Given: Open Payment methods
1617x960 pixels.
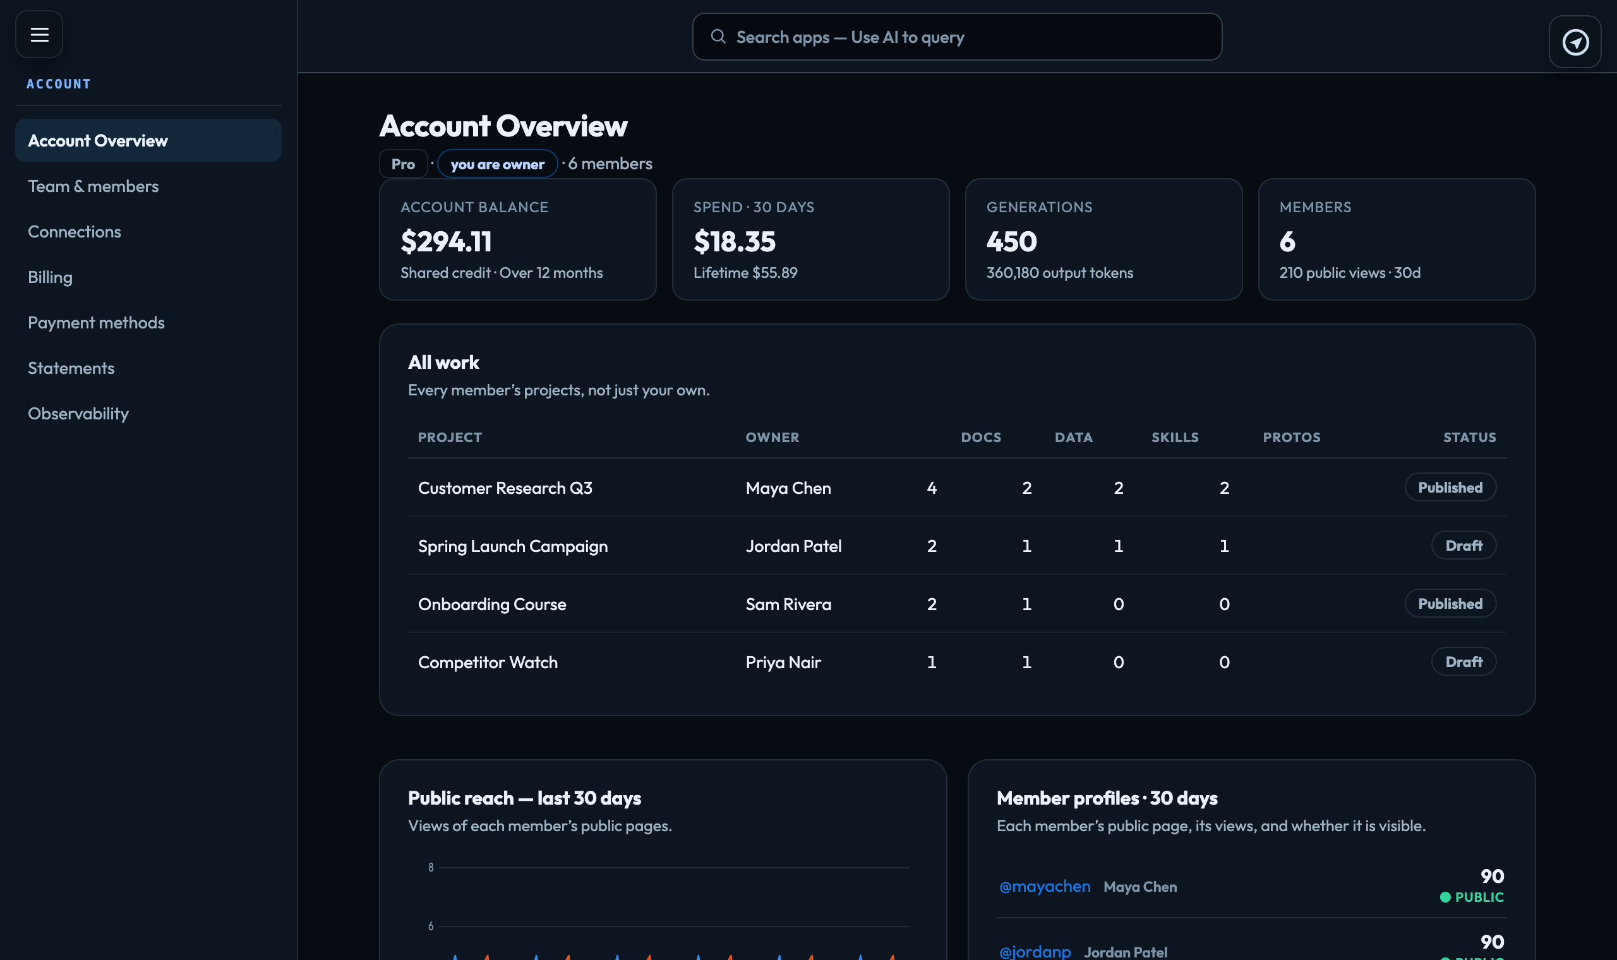Looking at the screenshot, I should [x=148, y=322].
